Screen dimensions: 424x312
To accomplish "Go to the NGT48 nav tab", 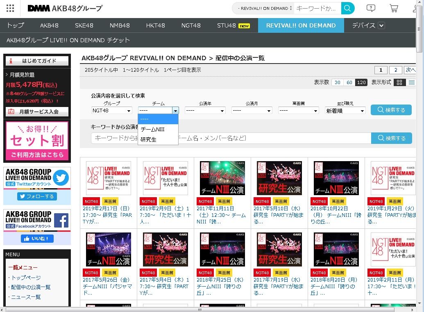I will (x=191, y=25).
